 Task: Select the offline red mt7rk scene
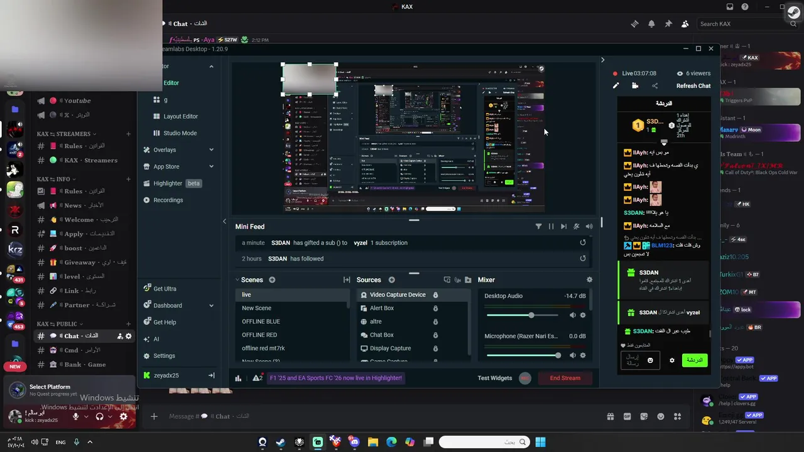point(263,348)
